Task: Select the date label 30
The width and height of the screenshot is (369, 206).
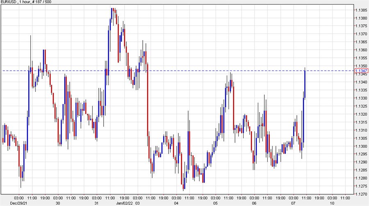Action: [x=58, y=203]
